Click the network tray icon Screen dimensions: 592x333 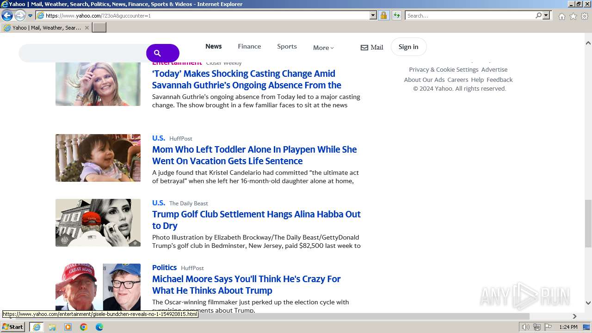[x=537, y=327]
